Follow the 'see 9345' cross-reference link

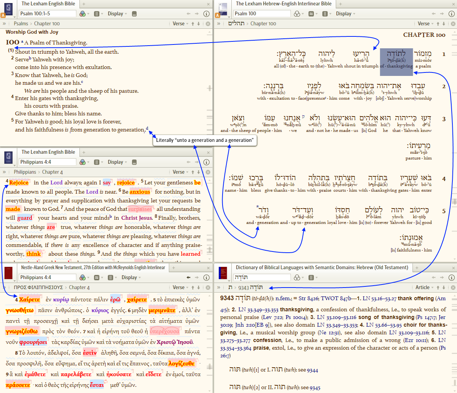pyautogui.click(x=315, y=388)
